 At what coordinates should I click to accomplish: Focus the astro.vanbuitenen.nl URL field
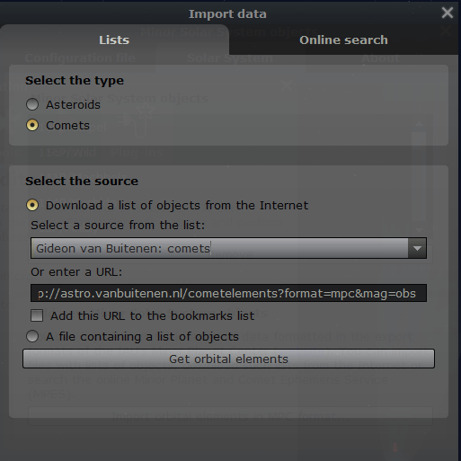pyautogui.click(x=228, y=293)
